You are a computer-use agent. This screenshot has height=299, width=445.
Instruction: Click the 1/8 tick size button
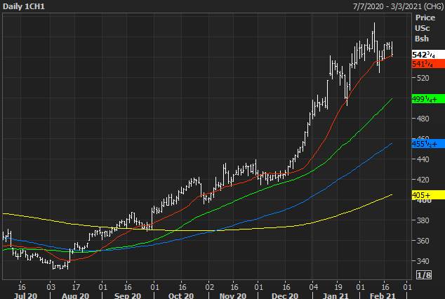click(x=424, y=274)
